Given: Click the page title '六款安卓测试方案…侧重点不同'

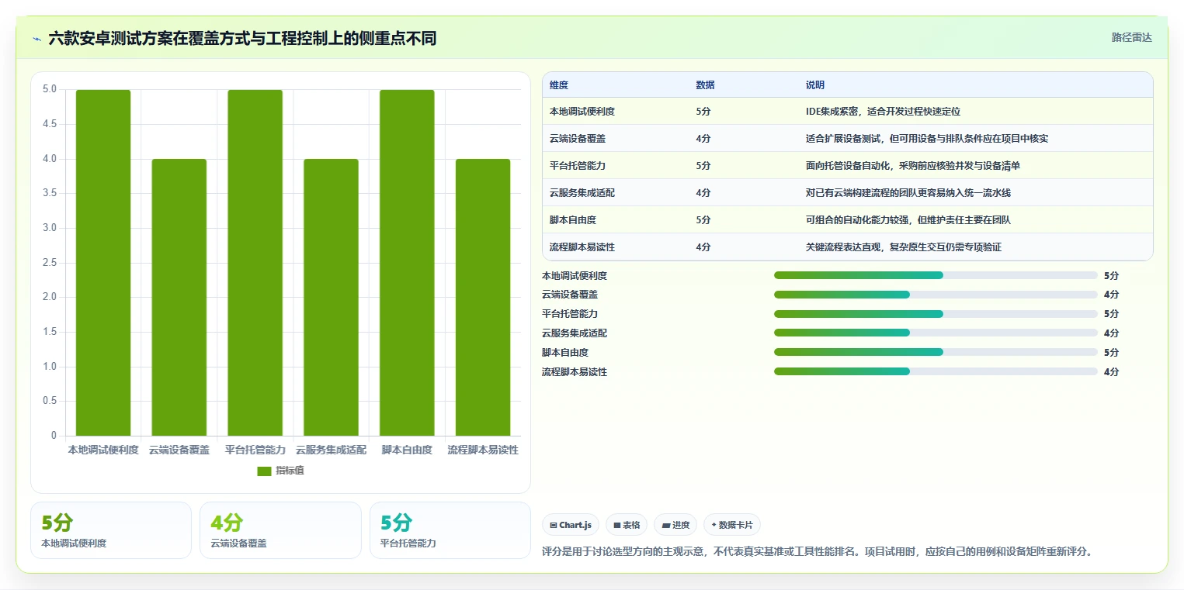Looking at the screenshot, I should click(242, 38).
